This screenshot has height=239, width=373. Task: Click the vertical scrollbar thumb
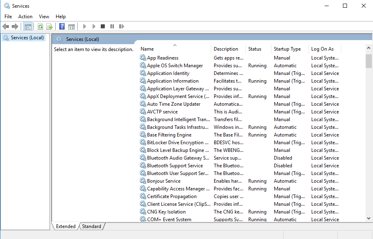(x=369, y=61)
